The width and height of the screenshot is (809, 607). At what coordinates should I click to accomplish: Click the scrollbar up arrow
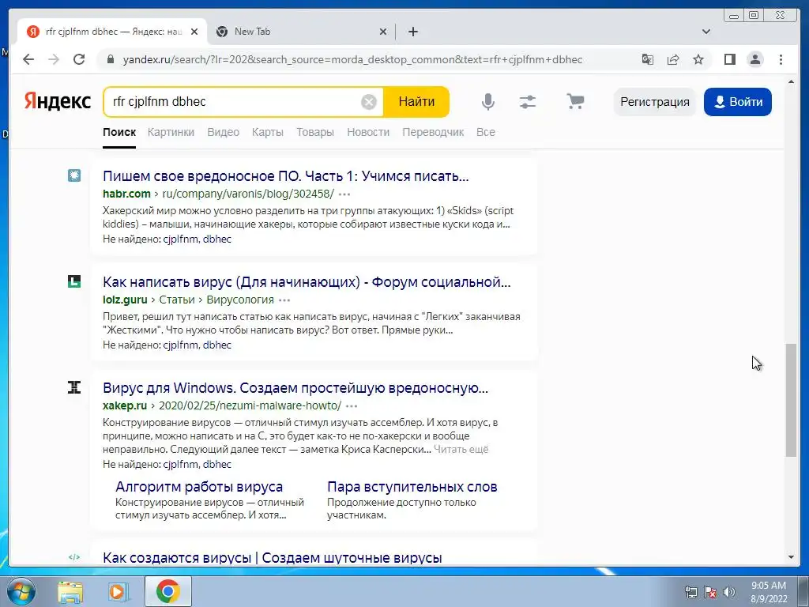(791, 81)
